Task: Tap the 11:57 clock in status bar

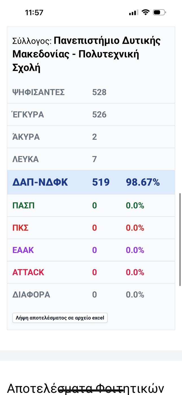Action: (x=34, y=12)
